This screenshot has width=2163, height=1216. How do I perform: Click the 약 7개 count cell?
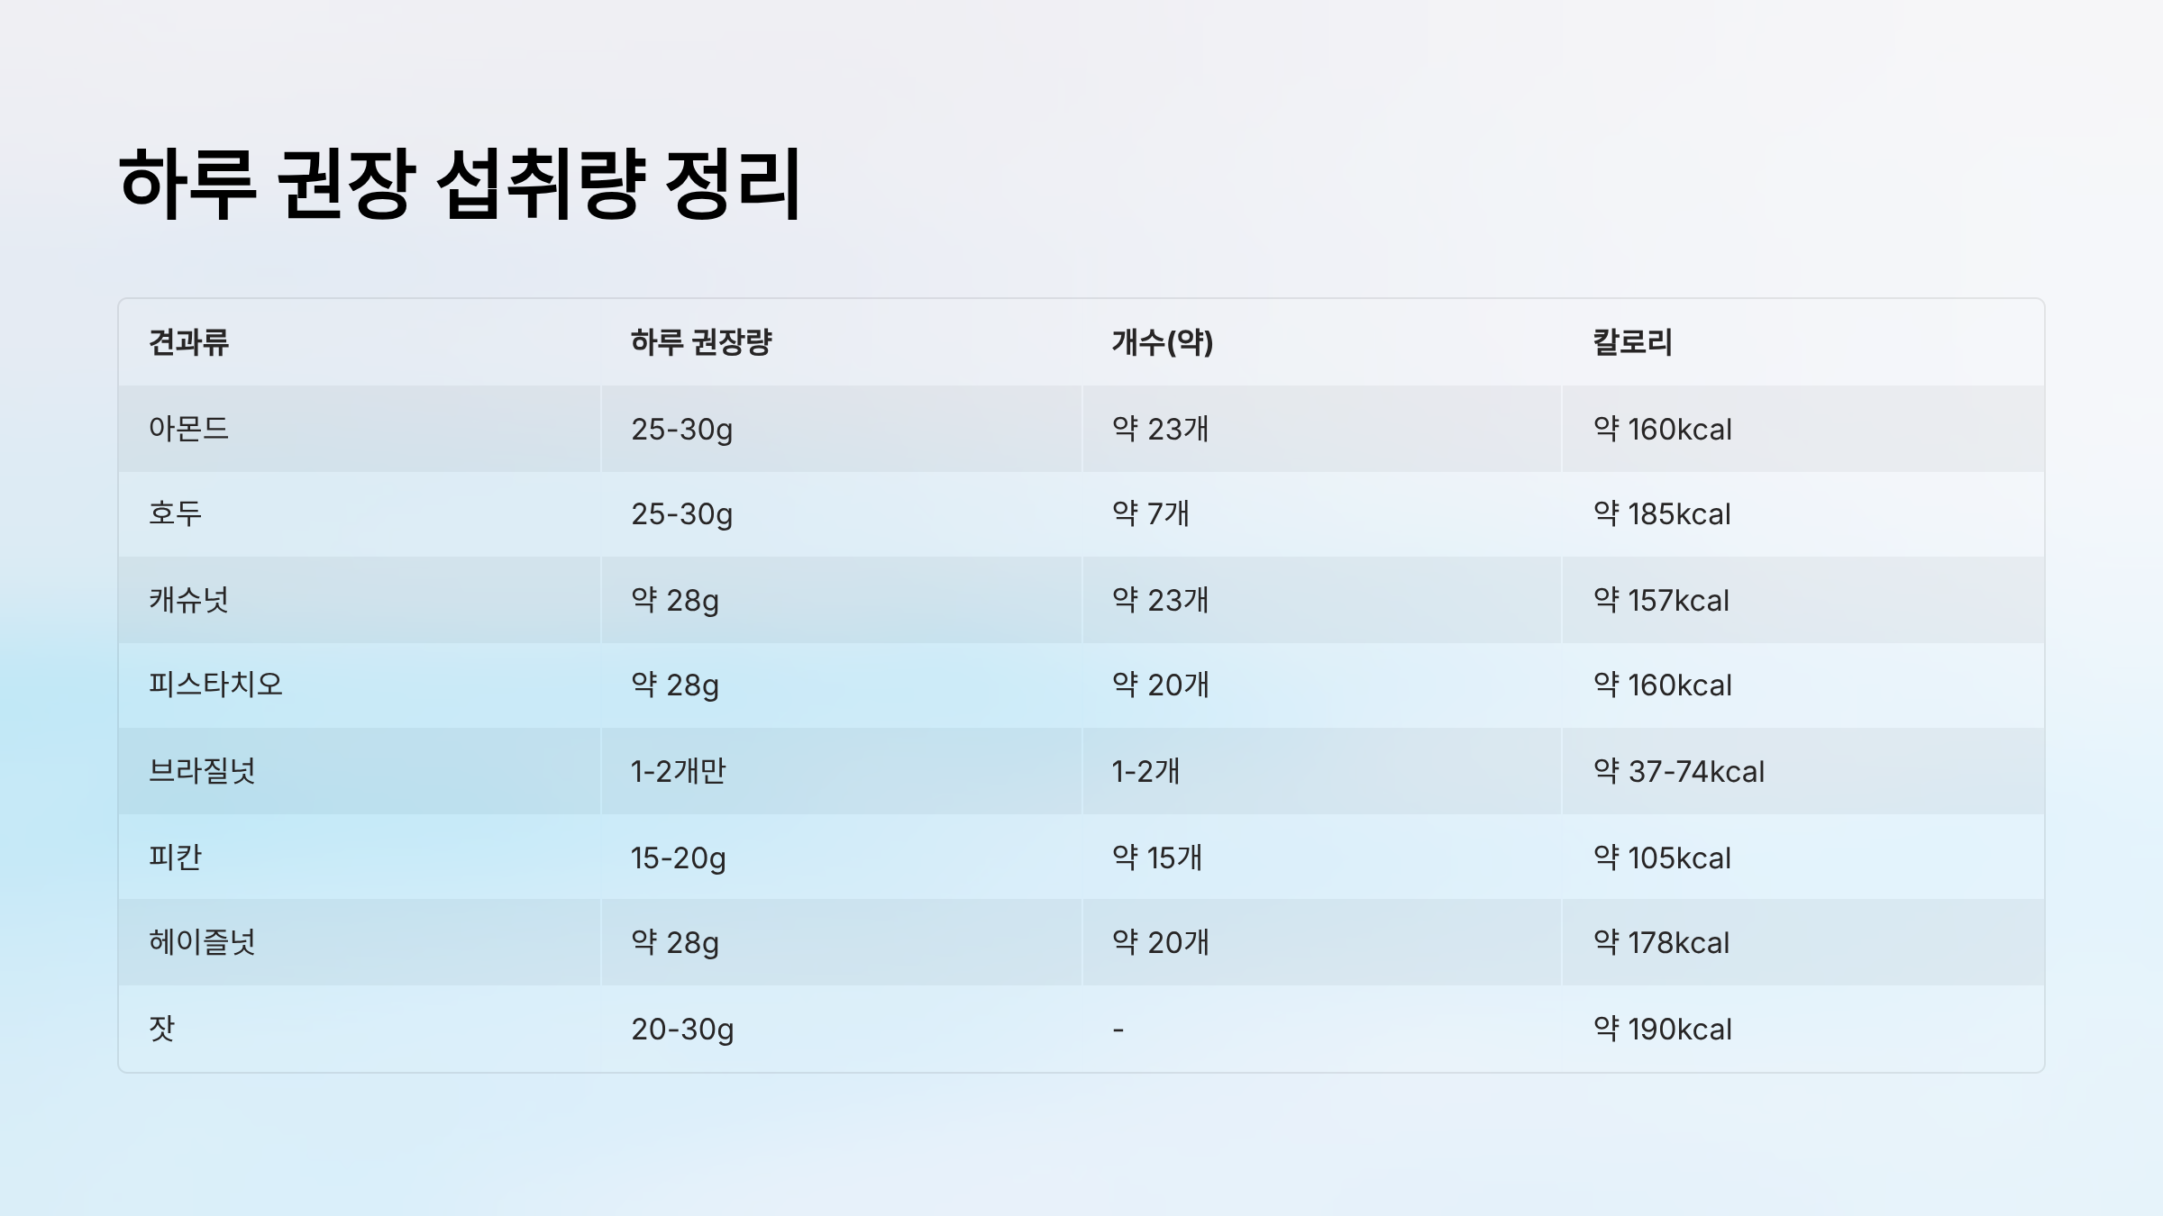pos(1151,513)
